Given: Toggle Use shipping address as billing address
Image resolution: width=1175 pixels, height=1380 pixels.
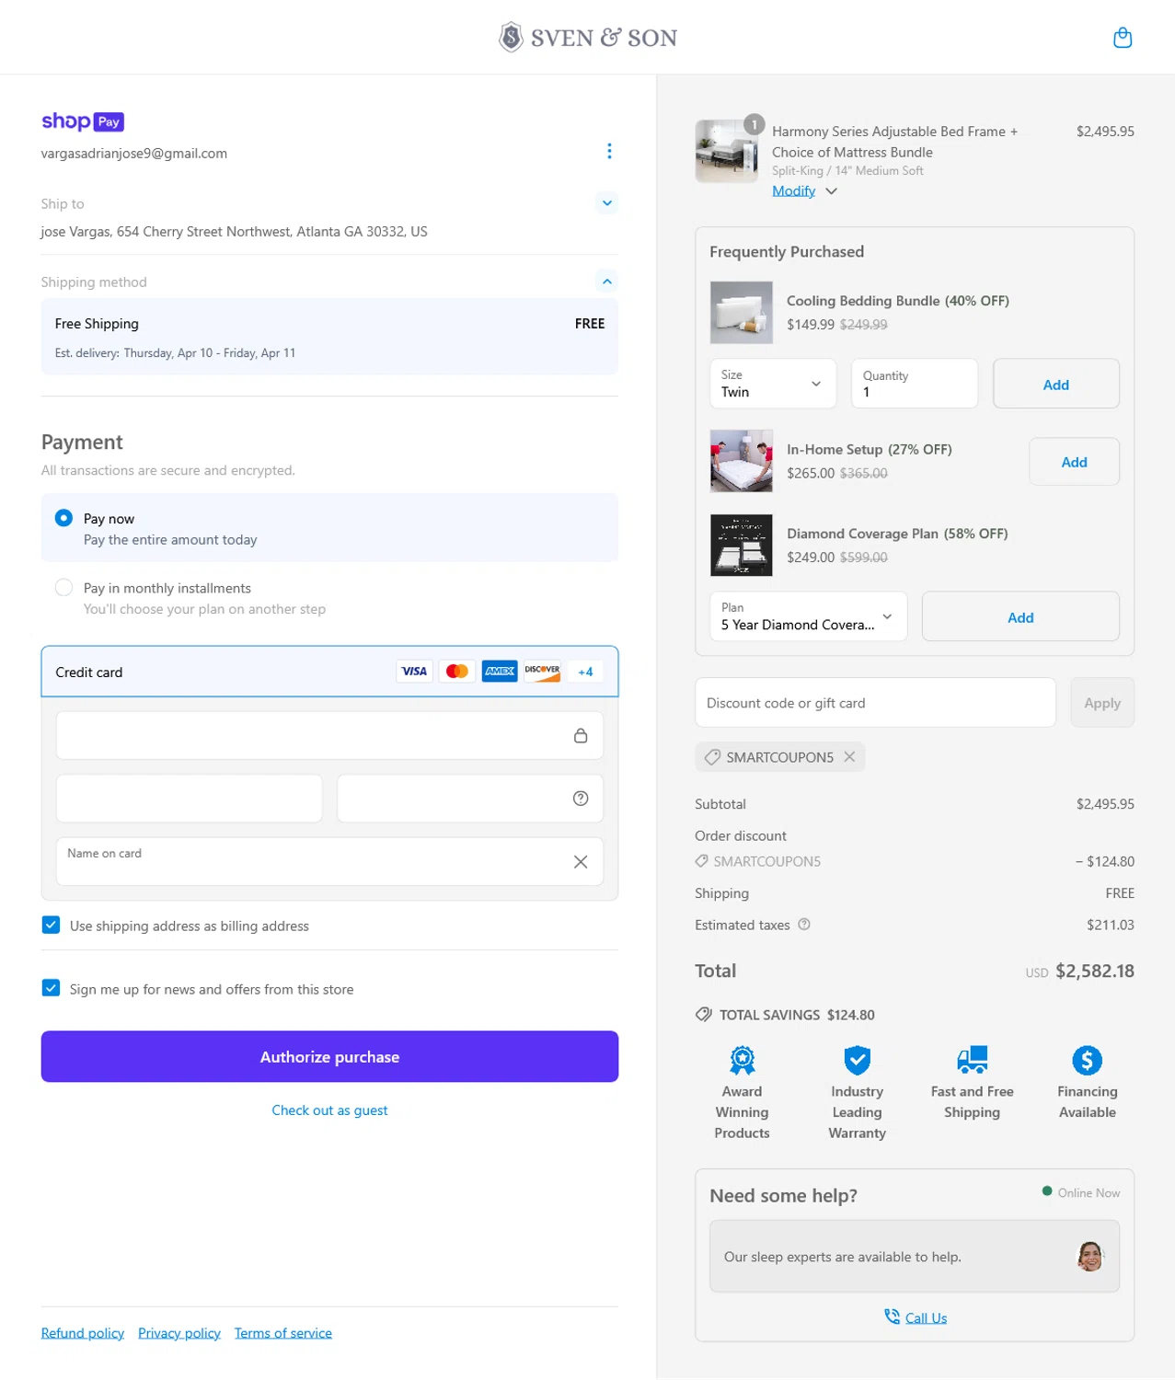Looking at the screenshot, I should (52, 925).
